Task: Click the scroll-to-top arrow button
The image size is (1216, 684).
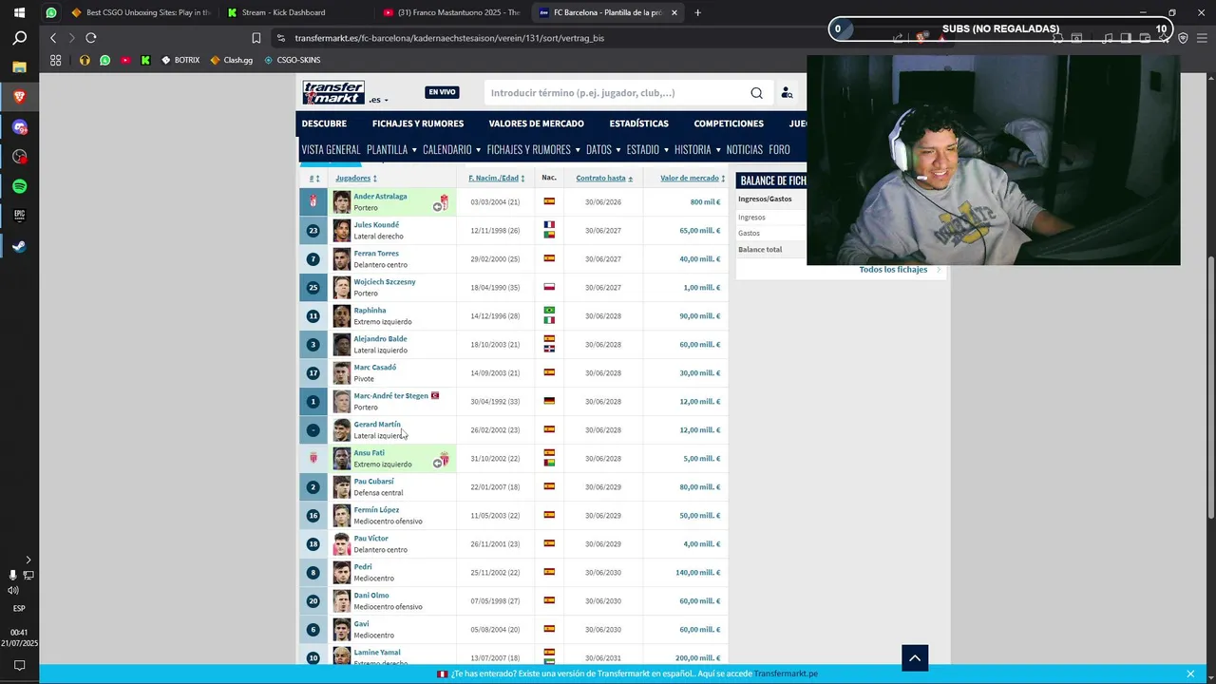Action: (x=915, y=657)
